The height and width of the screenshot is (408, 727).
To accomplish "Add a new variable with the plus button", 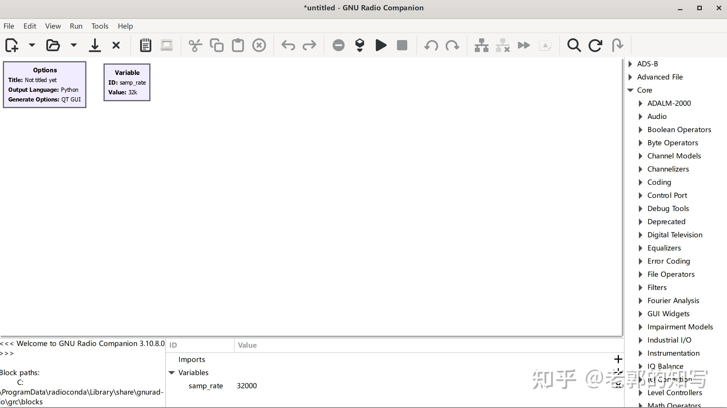I will pos(618,359).
